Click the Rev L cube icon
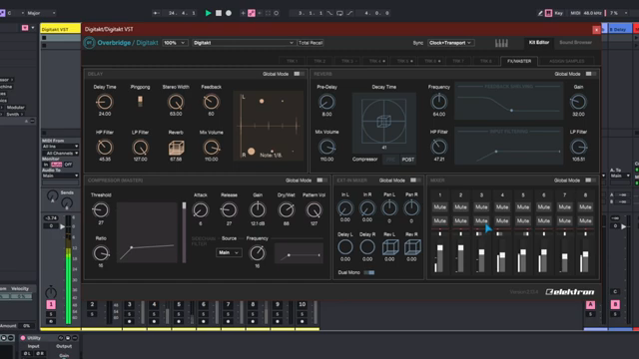Viewport: 639px width, 359px height. pos(390,247)
